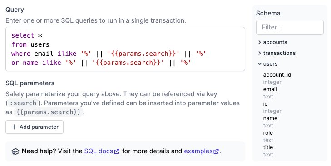Click external link icon beside examples
The image size is (331, 166).
216,151
